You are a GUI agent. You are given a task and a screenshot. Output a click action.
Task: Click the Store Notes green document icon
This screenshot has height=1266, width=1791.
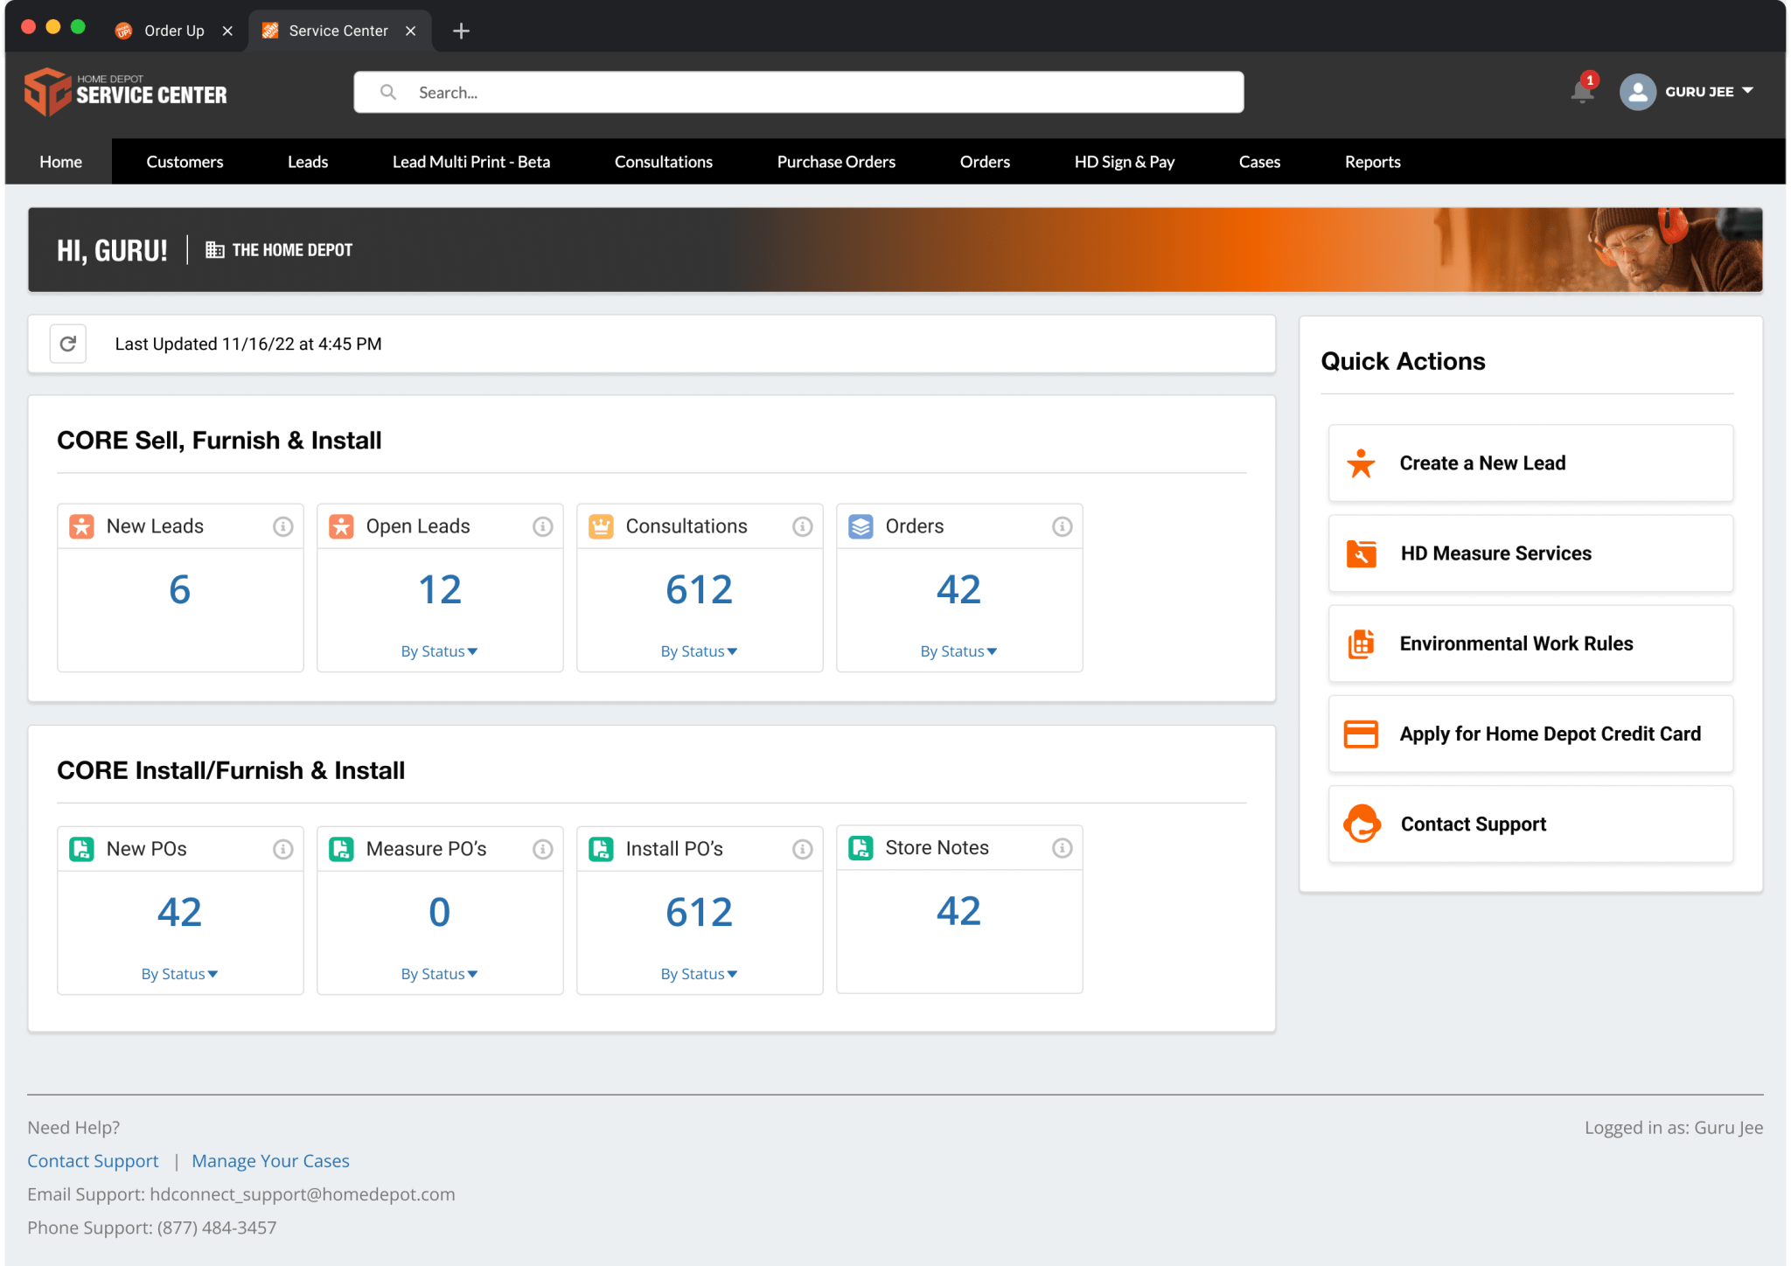[x=861, y=848]
